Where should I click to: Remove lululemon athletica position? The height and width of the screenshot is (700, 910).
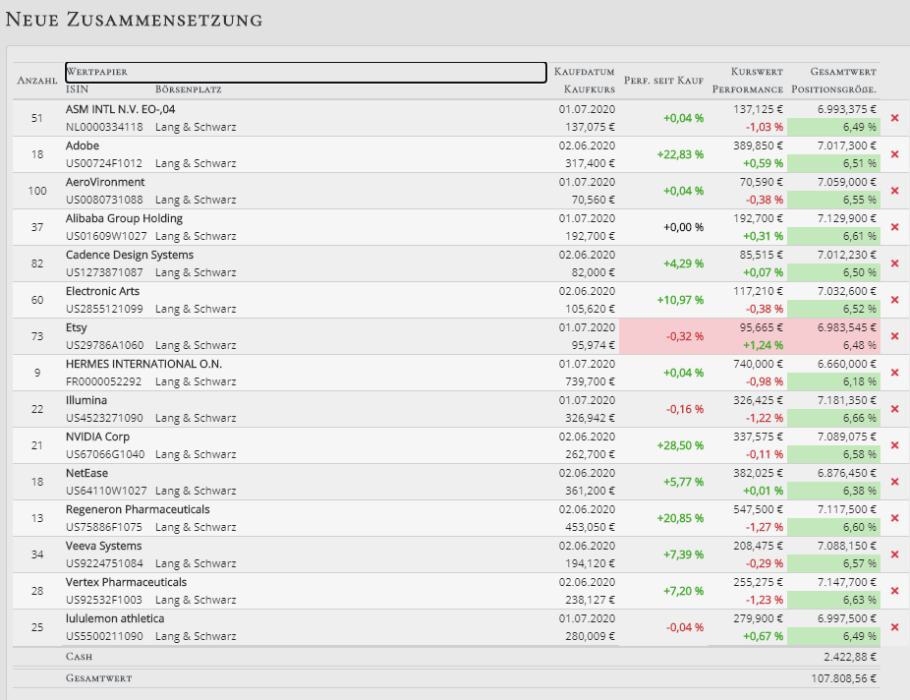(894, 627)
